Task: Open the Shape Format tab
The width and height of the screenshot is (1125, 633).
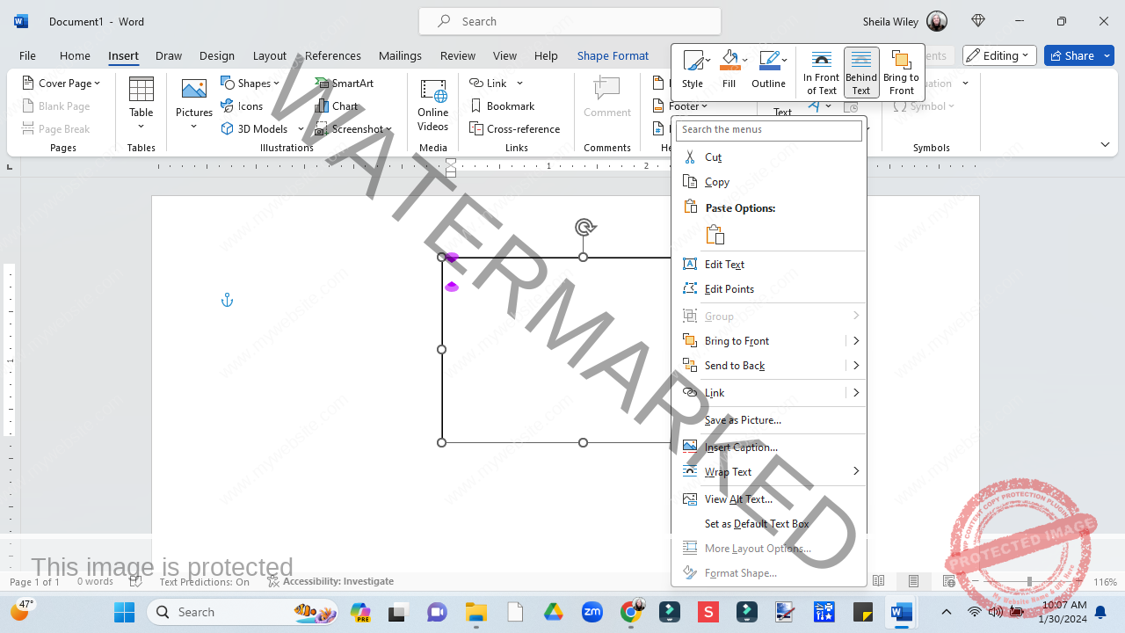Action: tap(613, 55)
